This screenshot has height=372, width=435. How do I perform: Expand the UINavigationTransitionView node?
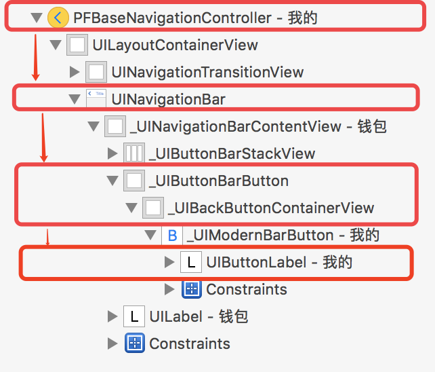75,72
